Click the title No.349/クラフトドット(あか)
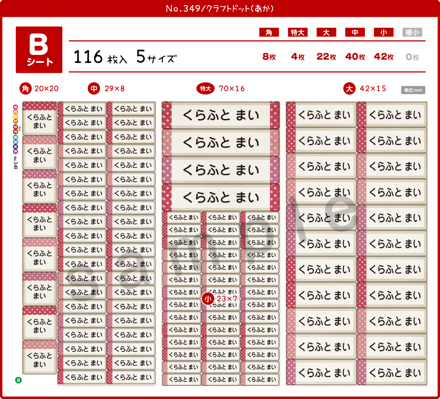This screenshot has width=440, height=399. point(220,9)
